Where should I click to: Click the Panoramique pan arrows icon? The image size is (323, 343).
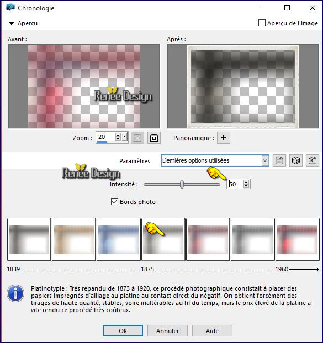[x=224, y=138]
